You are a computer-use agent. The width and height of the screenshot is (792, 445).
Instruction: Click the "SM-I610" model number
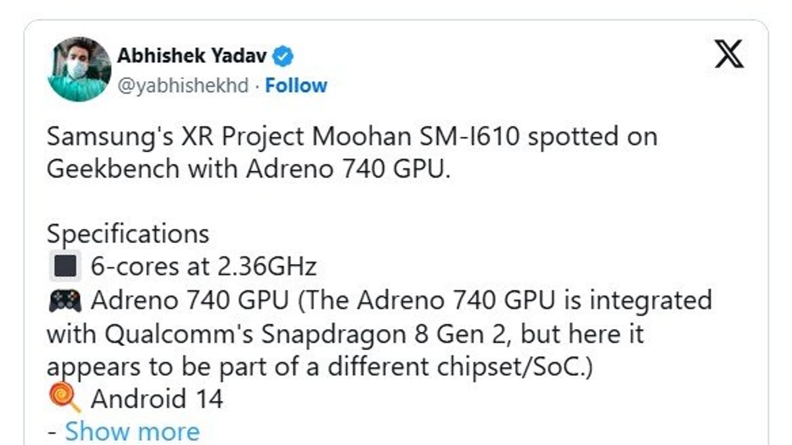pos(469,136)
